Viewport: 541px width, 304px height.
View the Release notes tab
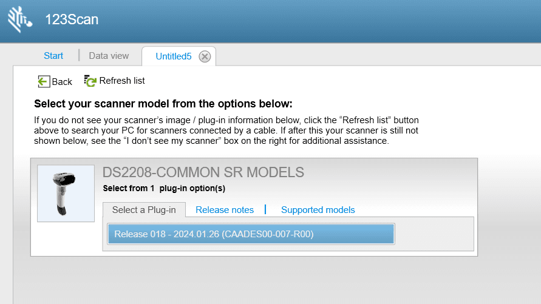click(x=225, y=210)
